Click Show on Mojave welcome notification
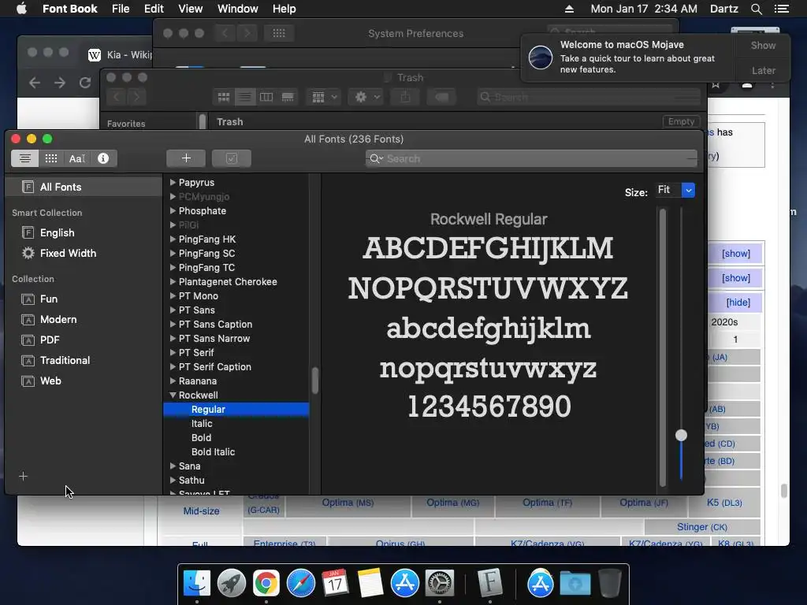The width and height of the screenshot is (807, 605). point(763,45)
